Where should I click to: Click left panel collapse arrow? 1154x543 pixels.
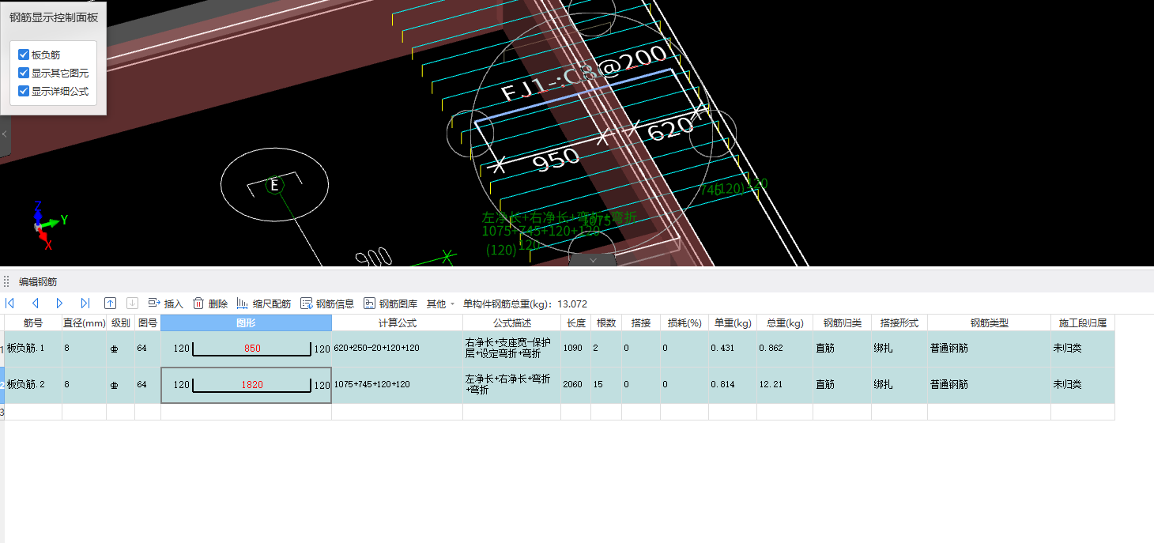tap(4, 134)
